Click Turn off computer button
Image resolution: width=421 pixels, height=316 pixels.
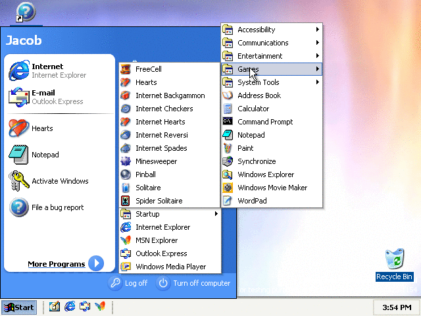193,283
